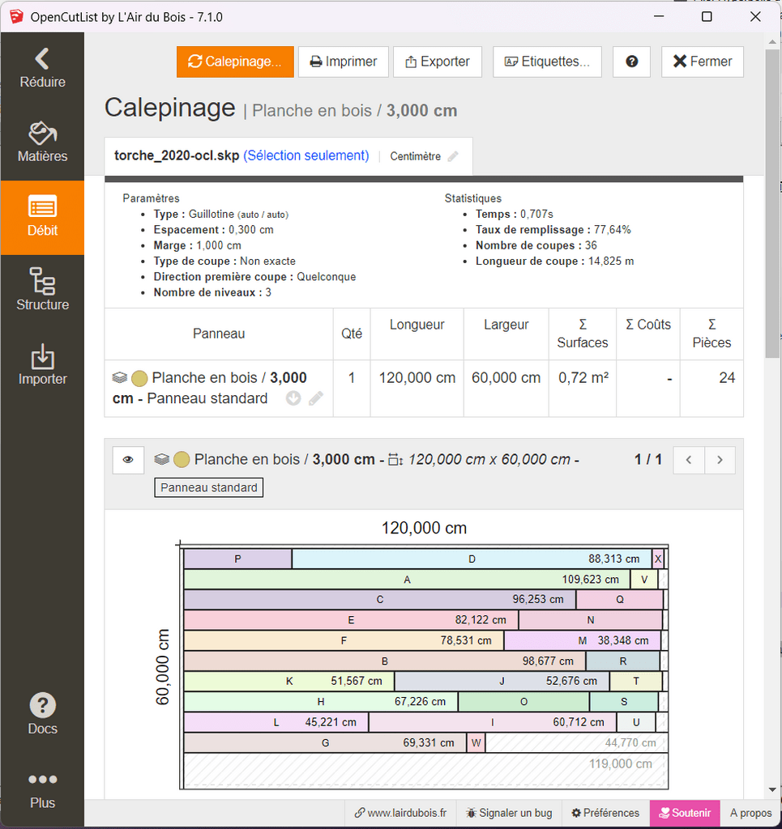This screenshot has width=782, height=829.
Task: Select the torche_2020-ocl.skp tab
Action: coord(241,155)
